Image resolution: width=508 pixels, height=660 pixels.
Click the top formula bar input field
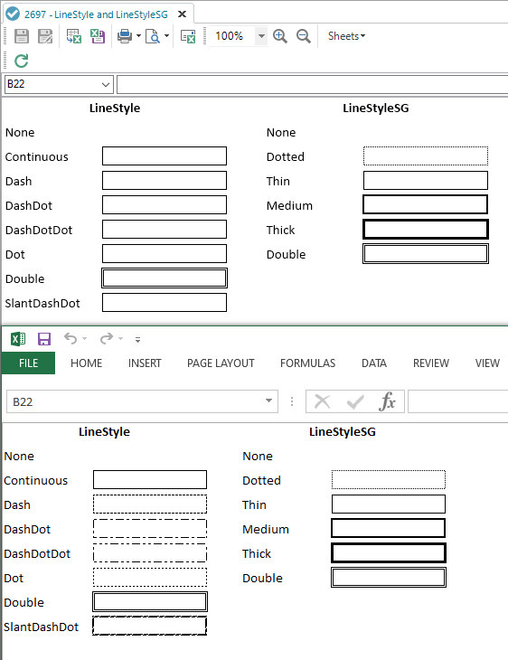(312, 85)
